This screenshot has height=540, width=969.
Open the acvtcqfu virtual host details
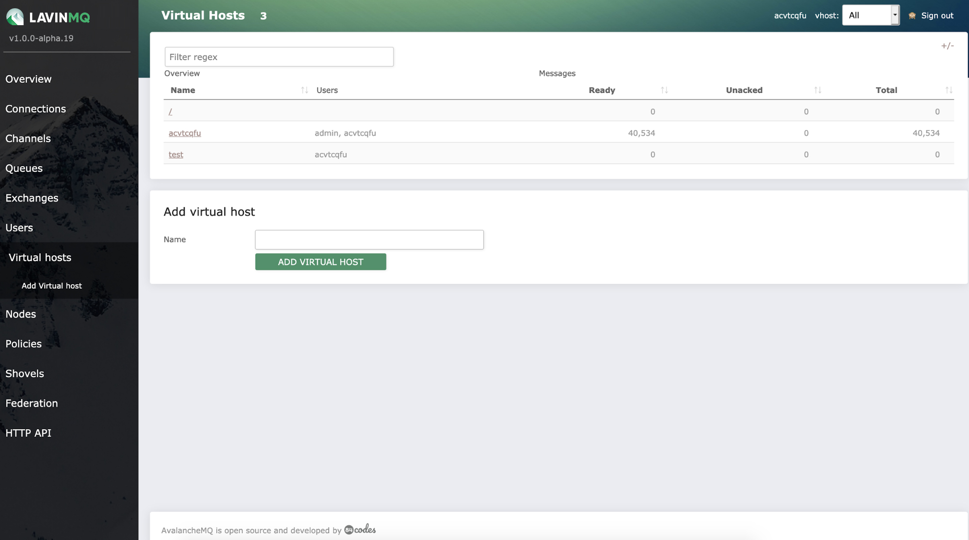[185, 133]
